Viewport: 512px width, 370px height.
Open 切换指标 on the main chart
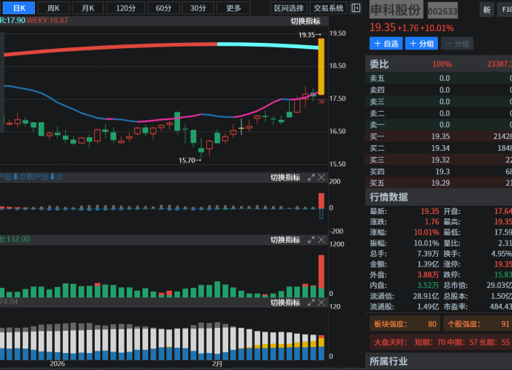point(305,21)
